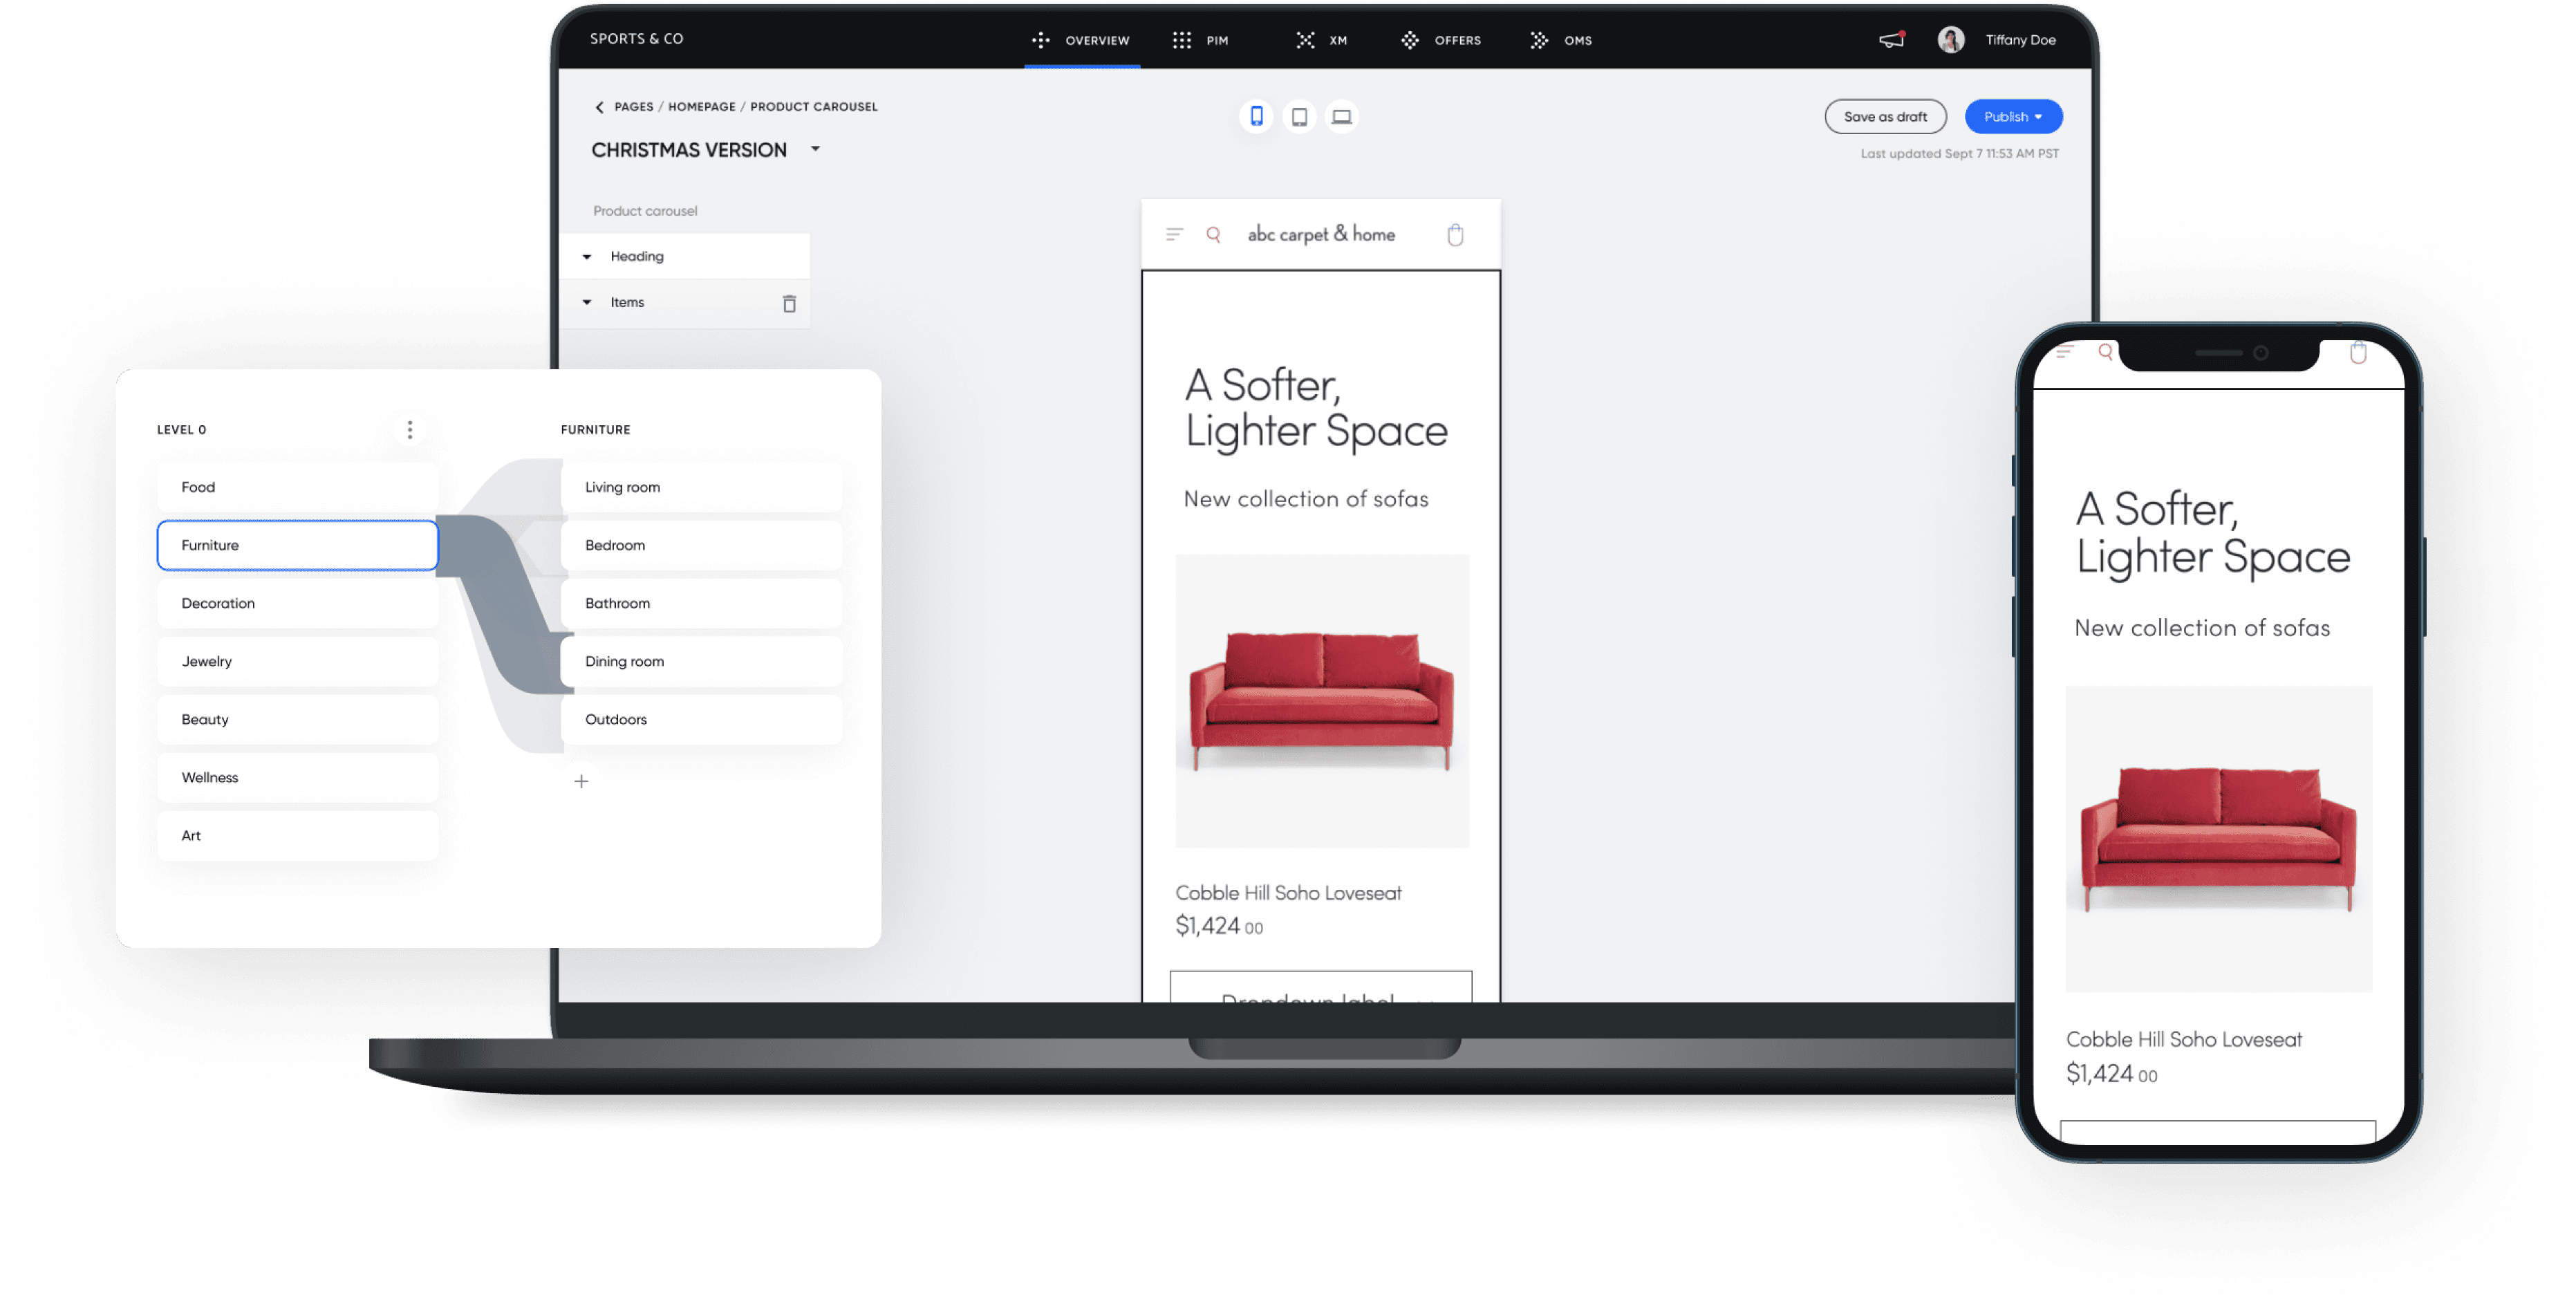Click the three-dot menu beside Level 0

(x=410, y=430)
